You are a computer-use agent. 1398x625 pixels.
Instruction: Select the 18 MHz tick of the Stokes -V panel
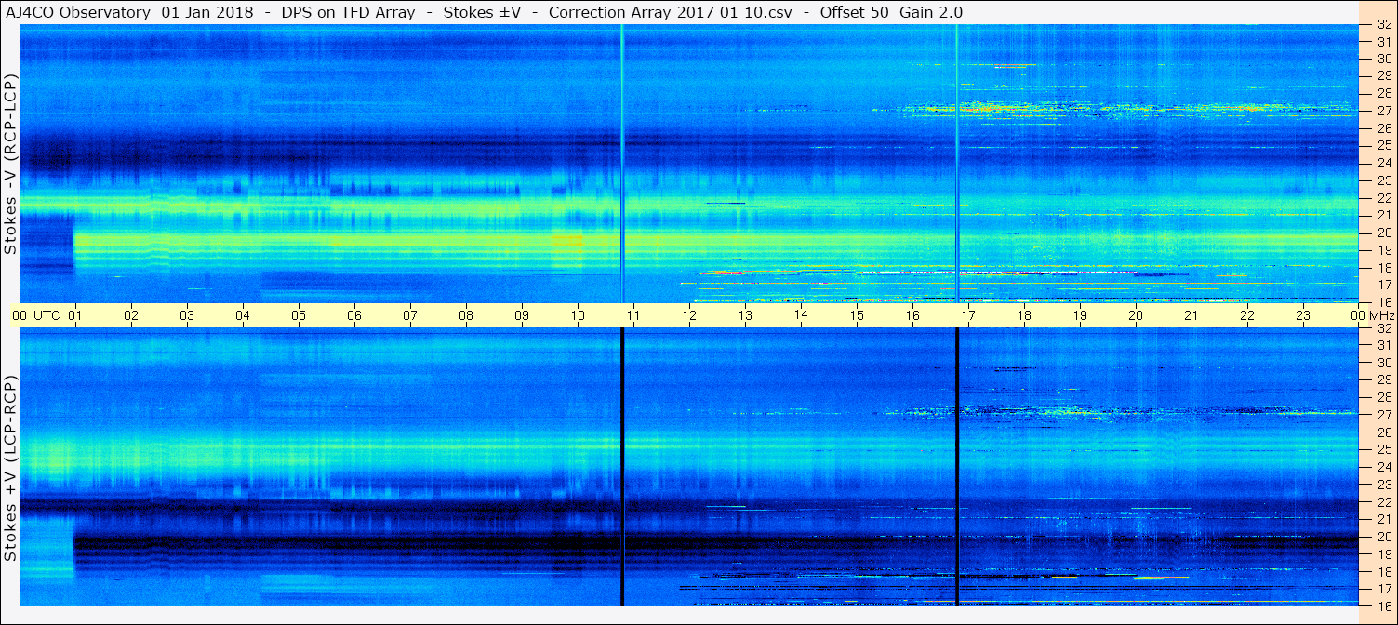(1384, 268)
